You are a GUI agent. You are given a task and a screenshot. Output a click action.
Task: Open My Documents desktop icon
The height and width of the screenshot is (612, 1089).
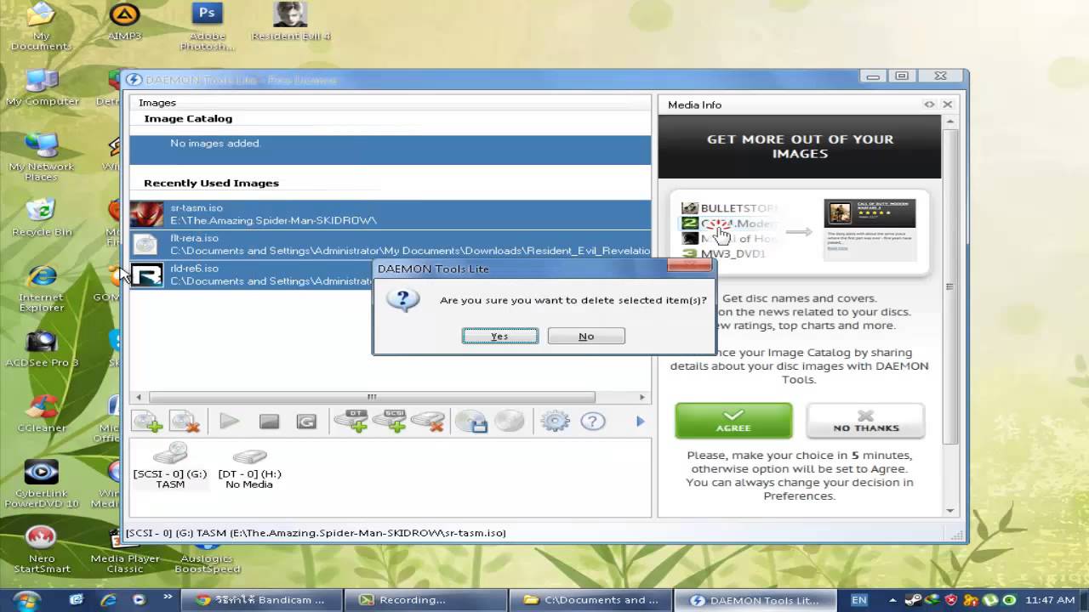coord(40,27)
